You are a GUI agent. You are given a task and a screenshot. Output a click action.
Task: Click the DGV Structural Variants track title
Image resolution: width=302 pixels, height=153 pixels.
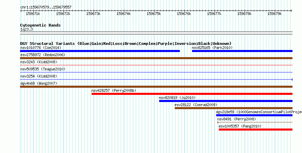point(126,44)
